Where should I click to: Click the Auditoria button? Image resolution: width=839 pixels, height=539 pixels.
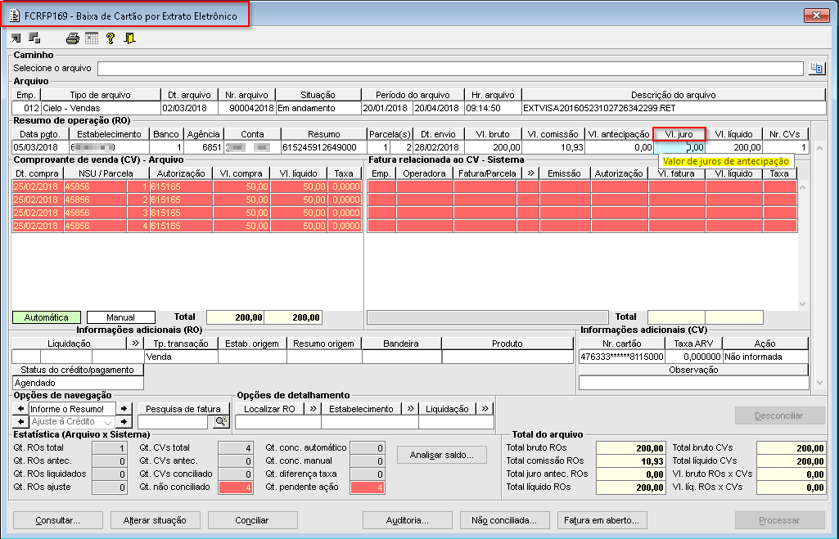(407, 520)
